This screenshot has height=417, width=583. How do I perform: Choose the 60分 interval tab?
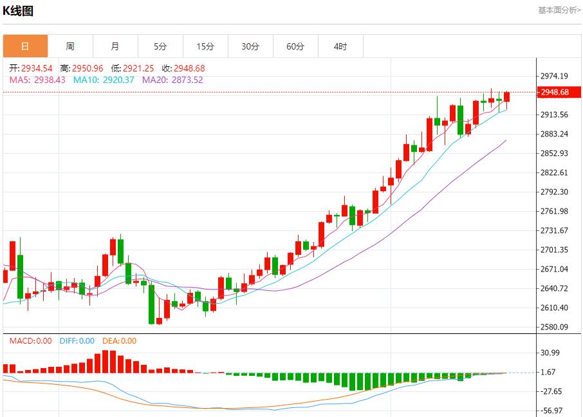295,46
